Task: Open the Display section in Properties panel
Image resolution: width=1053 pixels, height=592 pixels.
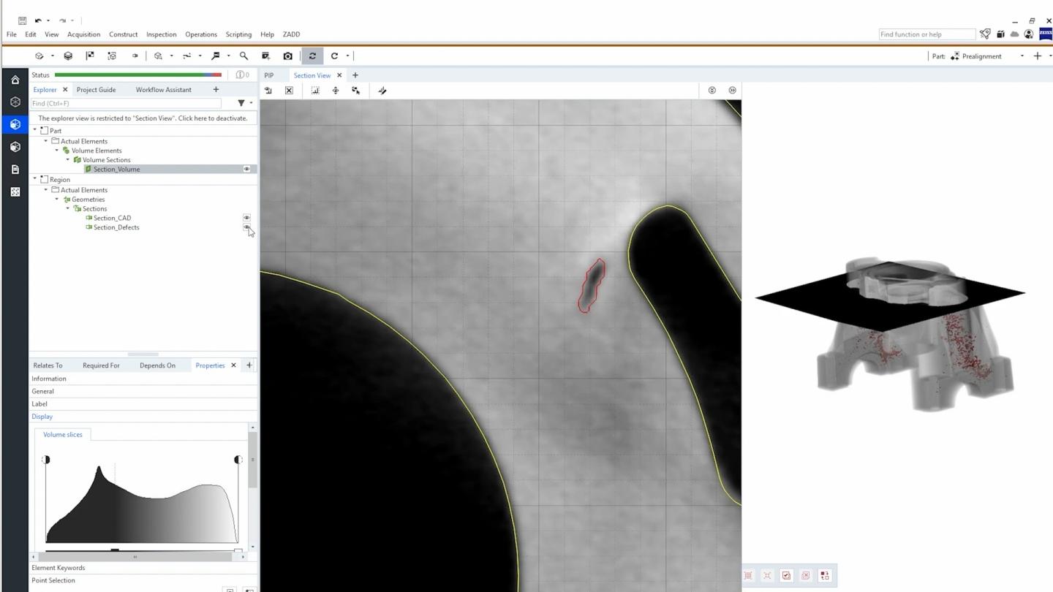Action: click(42, 416)
